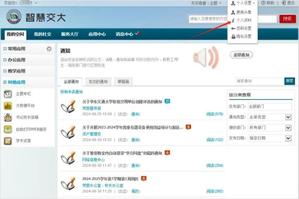This screenshot has width=299, height=199.
Task: Go to the 我的社交 nav tab
Action: [x=43, y=34]
